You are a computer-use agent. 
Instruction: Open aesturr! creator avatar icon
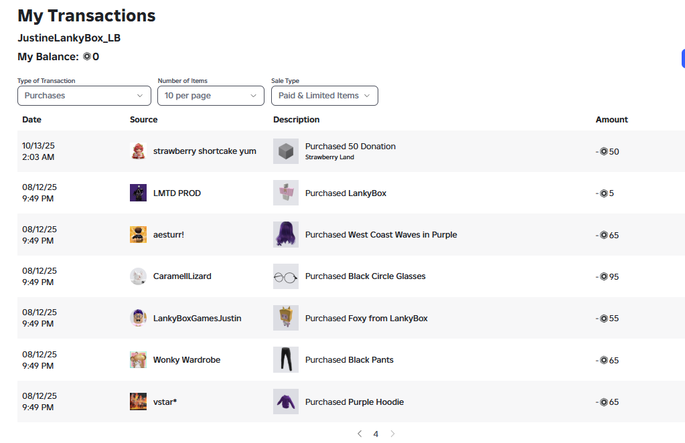(x=138, y=234)
